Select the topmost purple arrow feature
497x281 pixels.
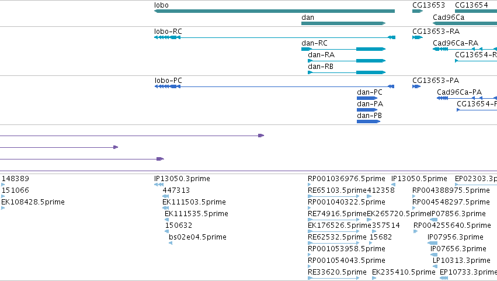pos(132,136)
